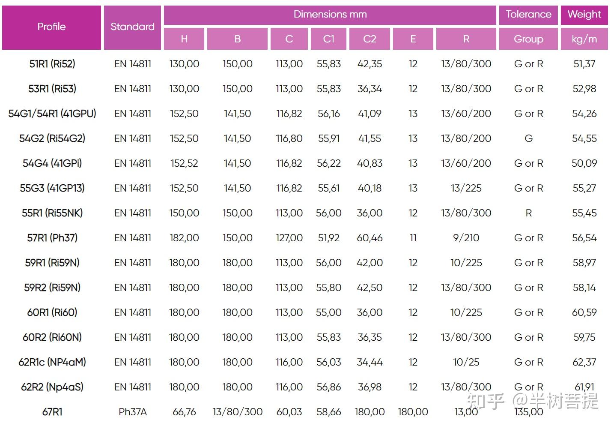
Task: Click the kg/m subheader cell
Action: tap(584, 39)
